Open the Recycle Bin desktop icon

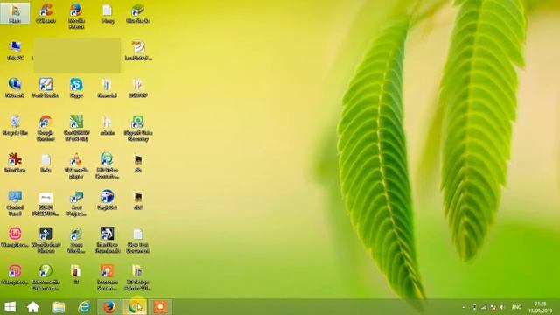point(15,125)
